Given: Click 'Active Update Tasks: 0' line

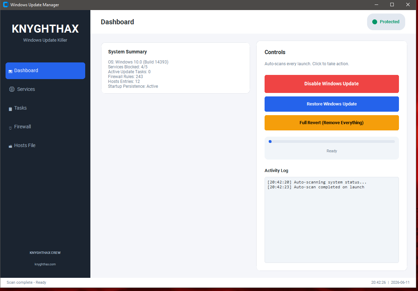Looking at the screenshot, I should (x=129, y=72).
